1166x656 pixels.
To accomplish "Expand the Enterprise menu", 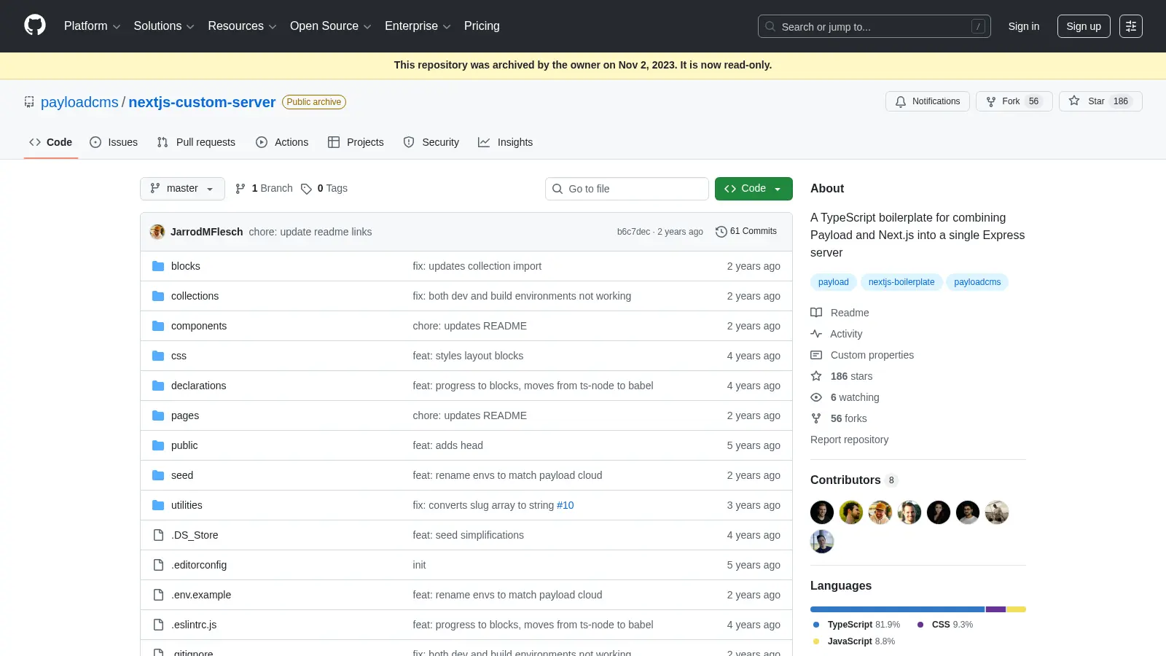I will 418,26.
